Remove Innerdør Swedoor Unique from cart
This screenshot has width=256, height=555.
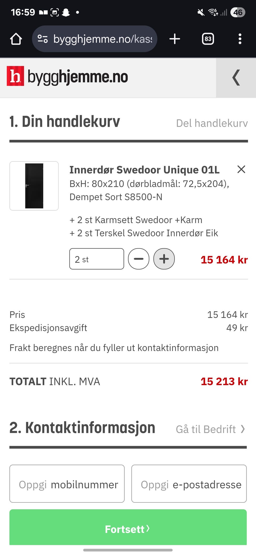tap(241, 169)
